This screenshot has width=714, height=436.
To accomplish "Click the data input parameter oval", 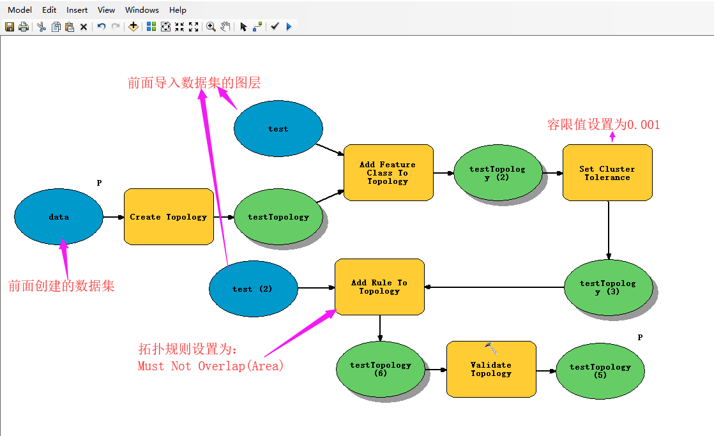I will pyautogui.click(x=58, y=217).
